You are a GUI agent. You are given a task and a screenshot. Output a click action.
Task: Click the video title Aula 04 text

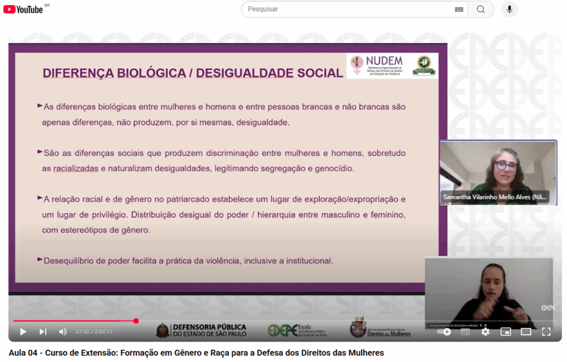196,353
